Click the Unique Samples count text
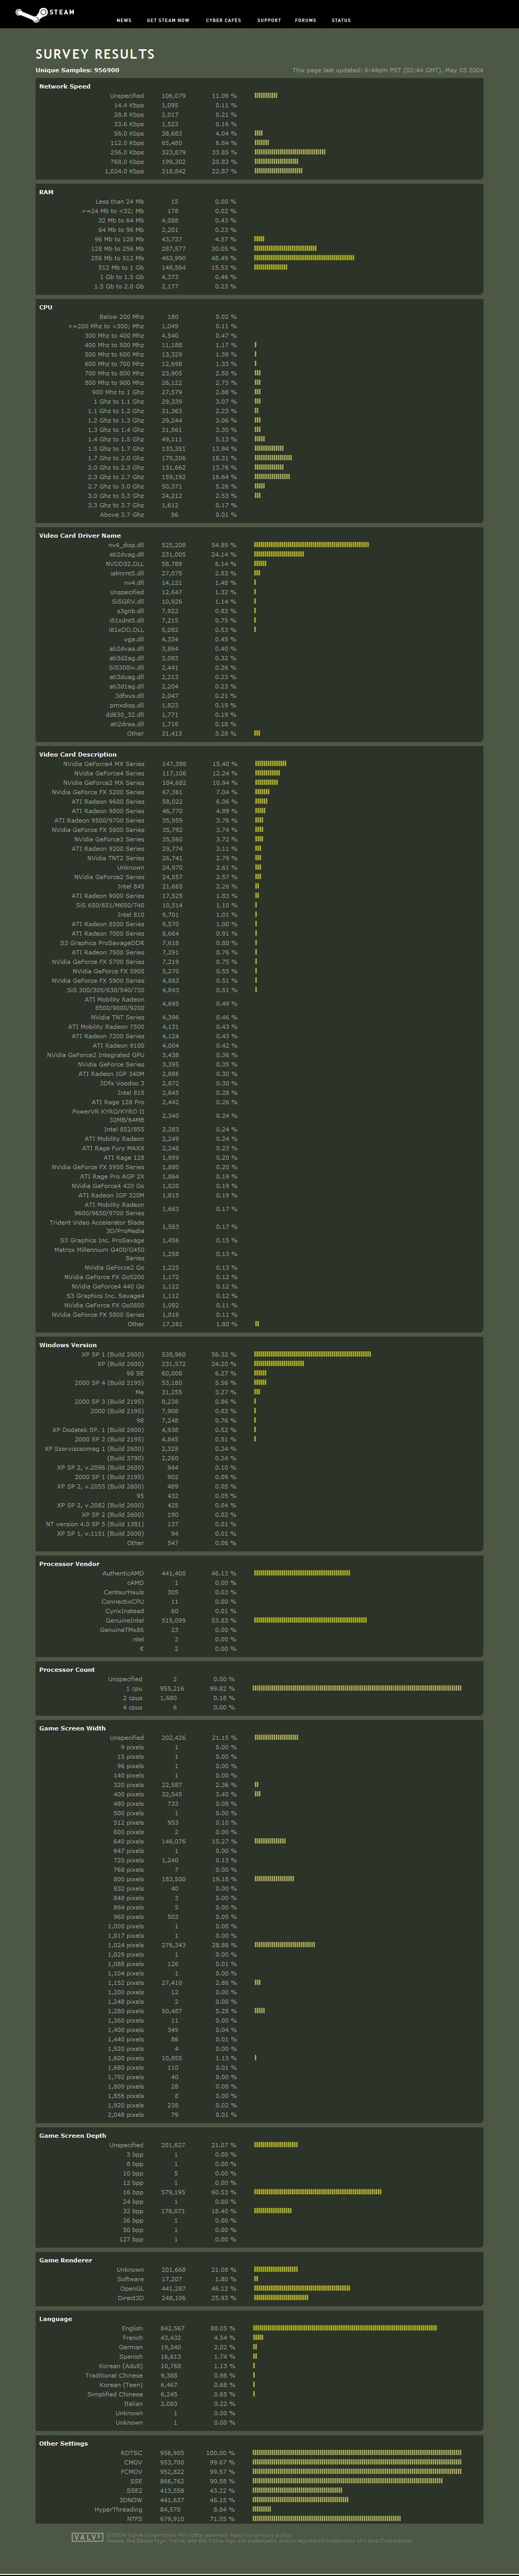This screenshot has height=2576, width=519. click(x=77, y=70)
